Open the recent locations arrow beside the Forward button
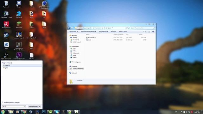This screenshot has height=114, width=203. [74, 28]
